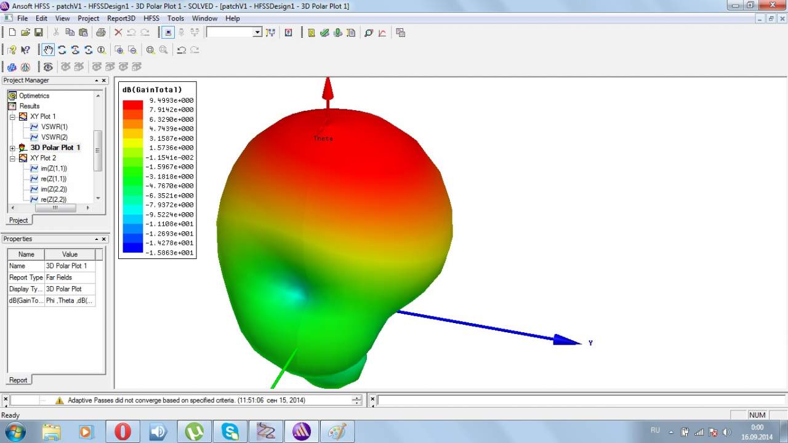Open the Skype icon in taskbar

click(x=230, y=431)
